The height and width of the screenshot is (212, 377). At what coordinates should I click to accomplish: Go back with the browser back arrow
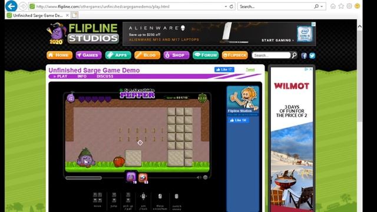(11, 6)
